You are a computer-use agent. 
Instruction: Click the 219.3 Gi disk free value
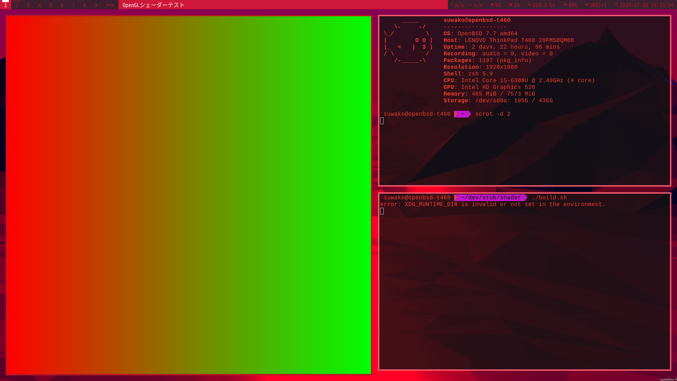click(x=544, y=5)
